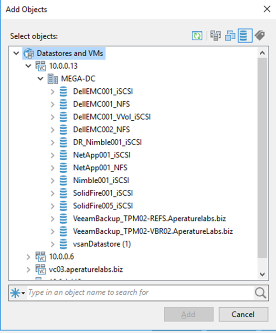Screen dimensions: 276x333
Task: Expand the DellEMC001_iSCSI datastore
Action: (53, 92)
